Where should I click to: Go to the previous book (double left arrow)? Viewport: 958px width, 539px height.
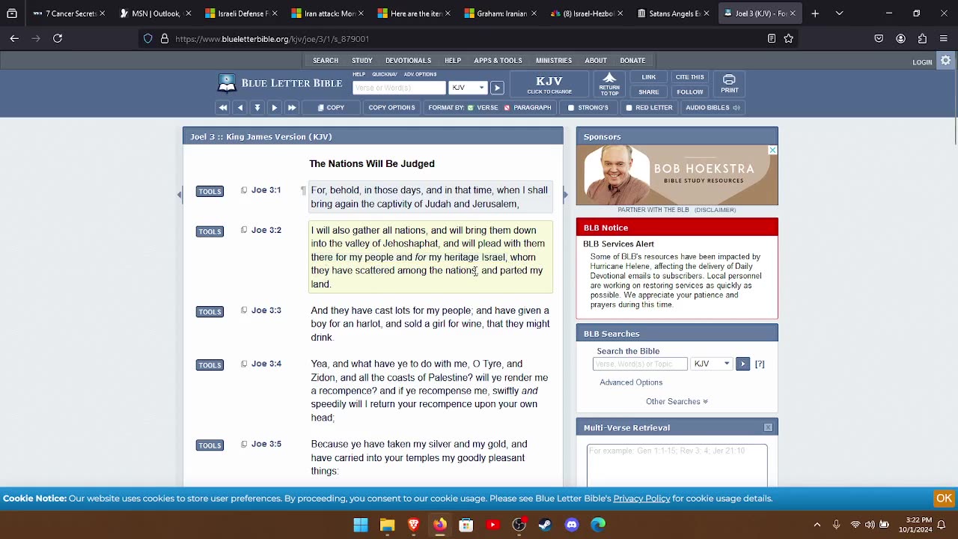click(x=222, y=108)
